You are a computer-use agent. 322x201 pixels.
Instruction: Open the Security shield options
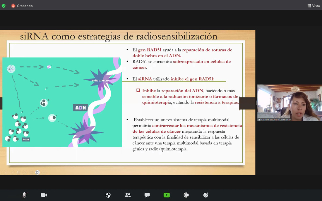coord(108,195)
